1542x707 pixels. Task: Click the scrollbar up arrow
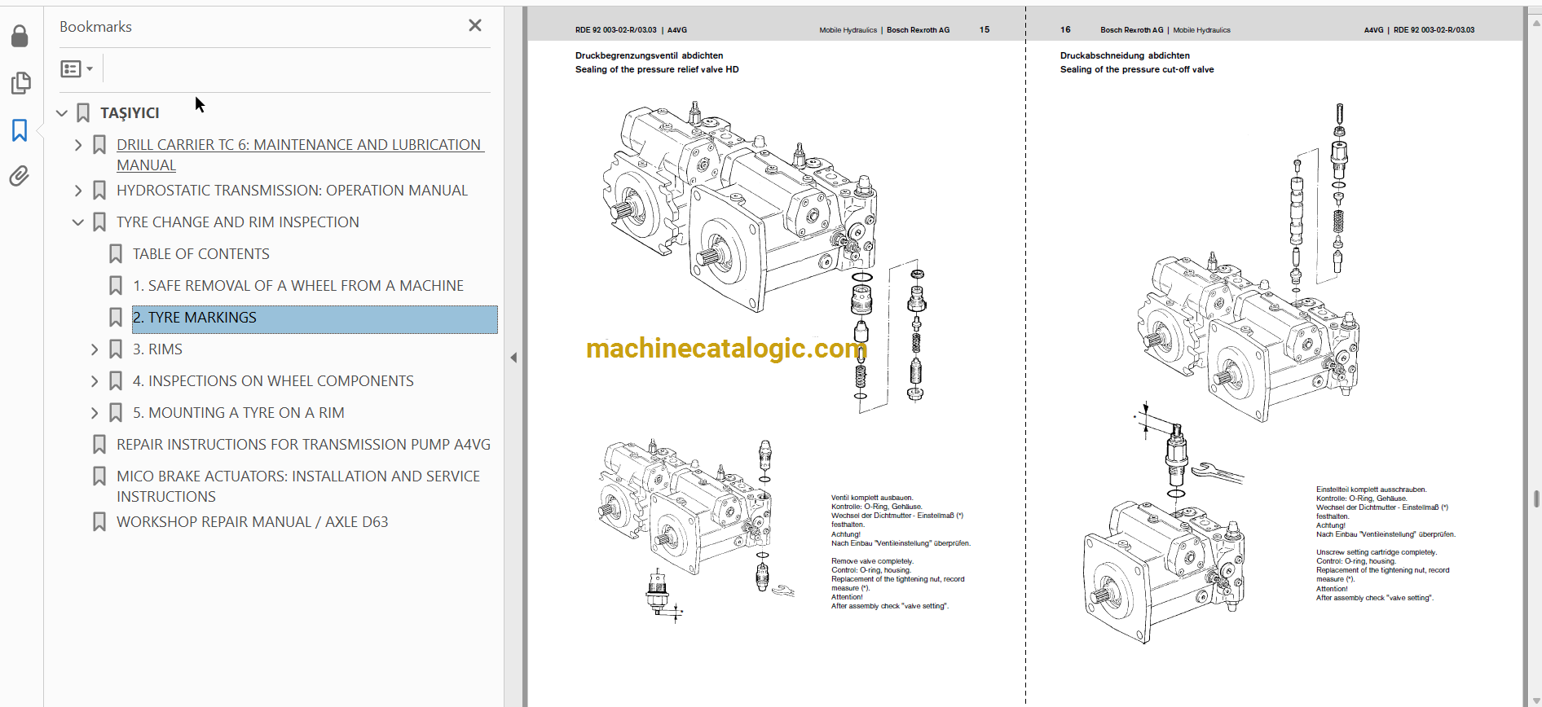(x=1536, y=23)
